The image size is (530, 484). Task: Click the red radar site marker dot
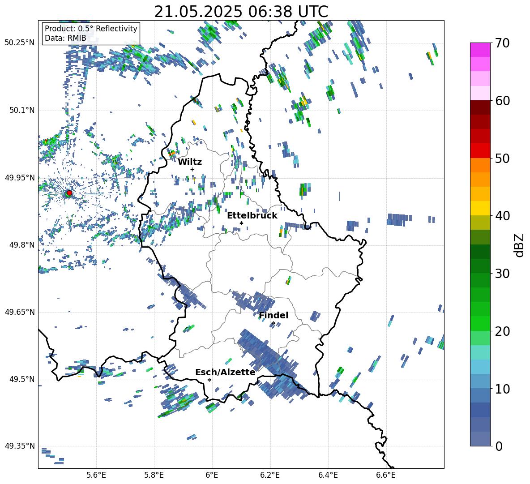coord(69,193)
